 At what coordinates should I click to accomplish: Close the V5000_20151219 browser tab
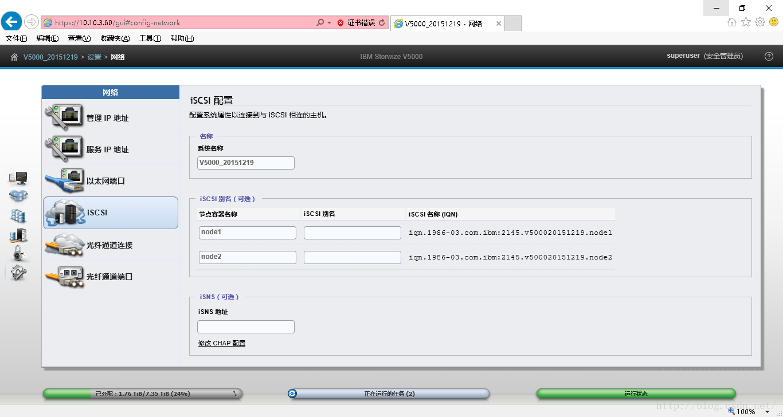pyautogui.click(x=499, y=23)
